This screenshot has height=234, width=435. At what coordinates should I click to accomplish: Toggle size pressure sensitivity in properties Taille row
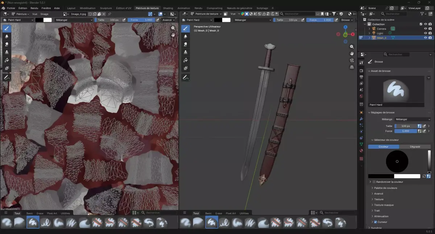[424, 126]
